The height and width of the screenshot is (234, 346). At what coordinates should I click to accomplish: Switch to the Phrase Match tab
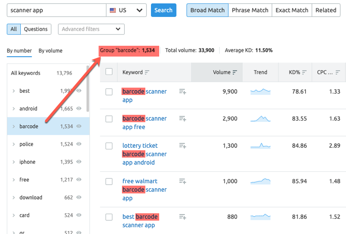[x=250, y=10]
